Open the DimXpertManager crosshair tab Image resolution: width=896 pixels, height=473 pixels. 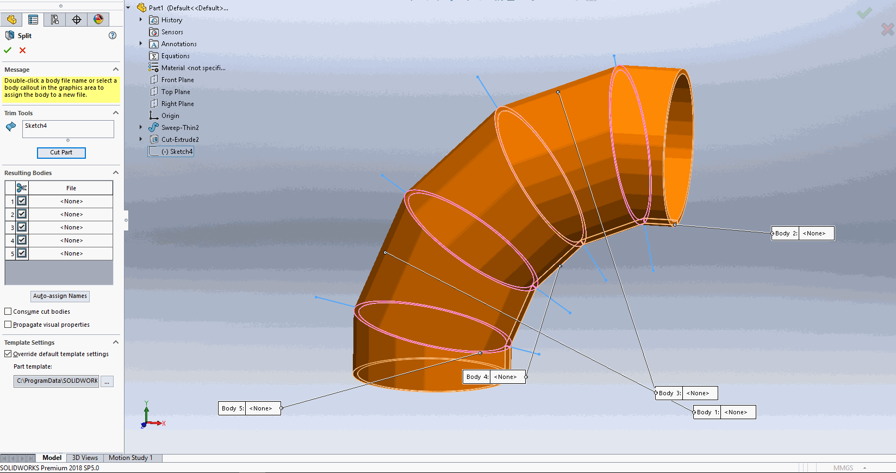point(77,20)
